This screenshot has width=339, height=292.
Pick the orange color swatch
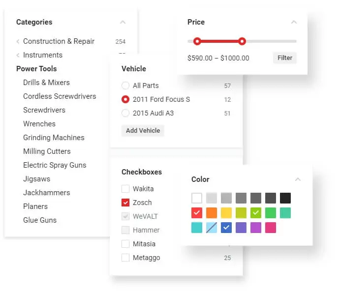[212, 213]
